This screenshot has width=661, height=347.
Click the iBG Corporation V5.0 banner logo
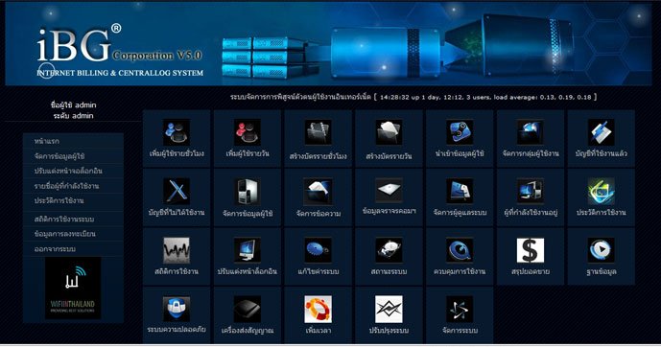tap(120, 51)
